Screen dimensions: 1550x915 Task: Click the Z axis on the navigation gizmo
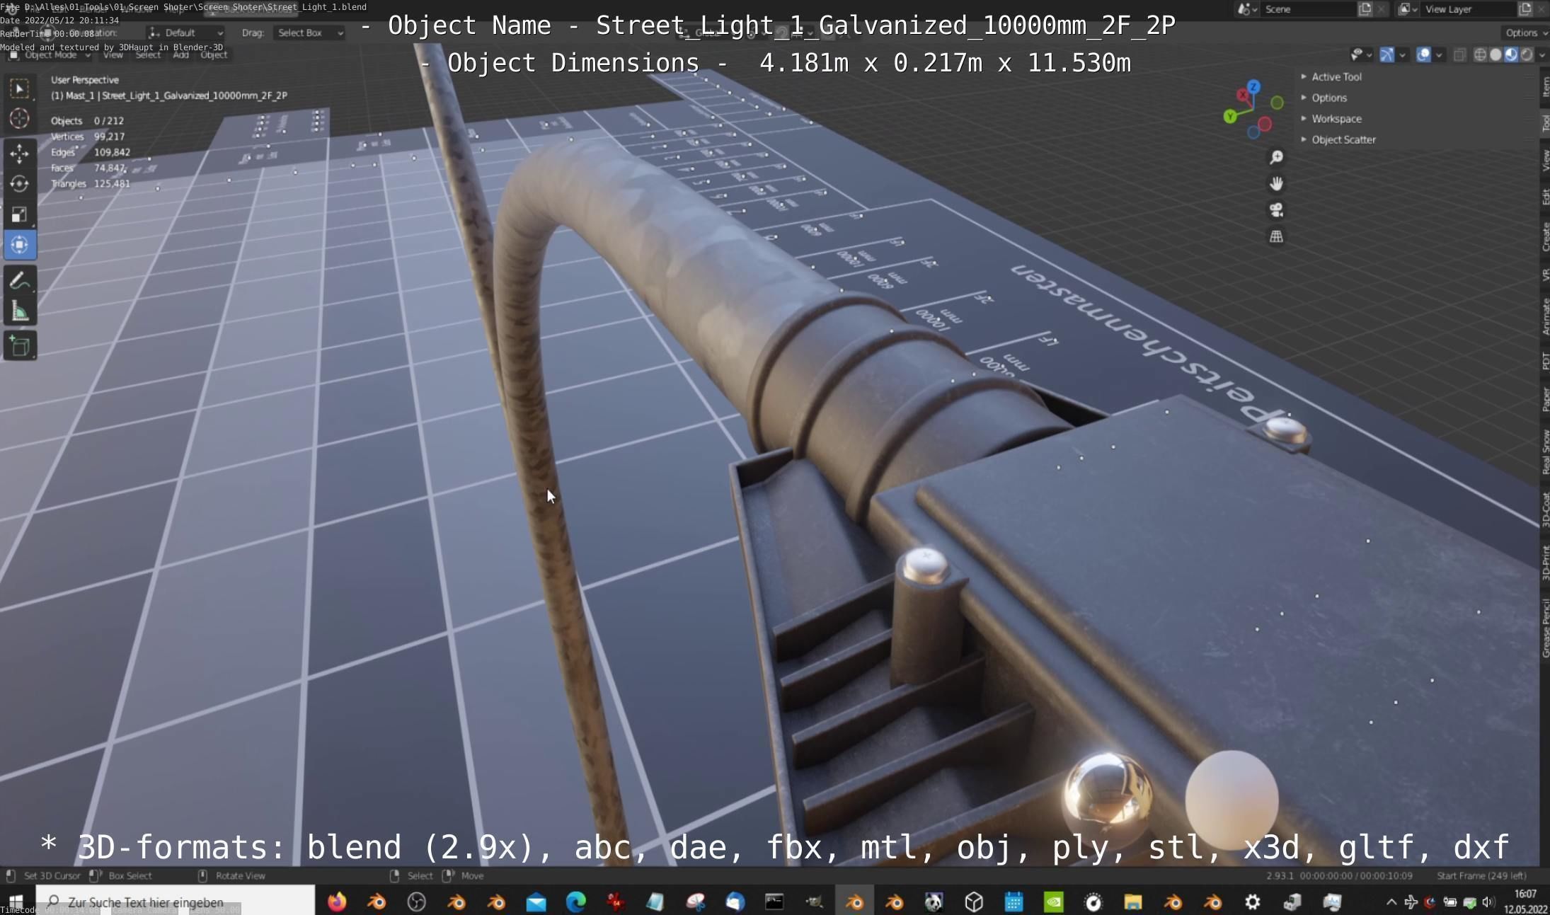coord(1253,87)
